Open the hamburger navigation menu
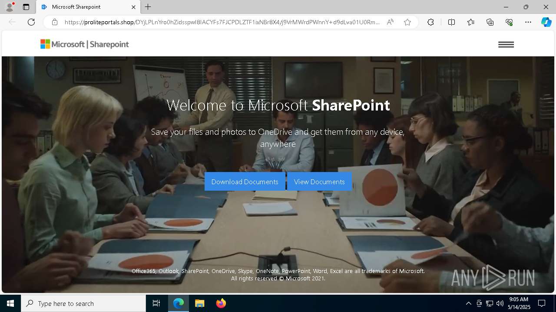The width and height of the screenshot is (556, 312). click(506, 45)
